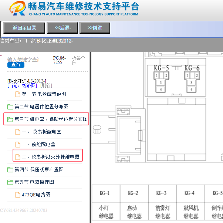
Task: Click folder icon of 第四节 低压线束布置图
Action: click(10, 170)
